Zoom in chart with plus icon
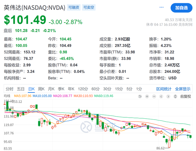Viewport: 196px width, 151px height. [x=147, y=96]
